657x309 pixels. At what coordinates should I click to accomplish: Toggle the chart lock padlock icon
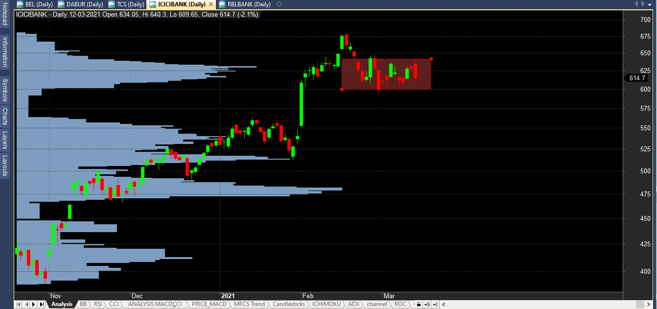(419, 305)
